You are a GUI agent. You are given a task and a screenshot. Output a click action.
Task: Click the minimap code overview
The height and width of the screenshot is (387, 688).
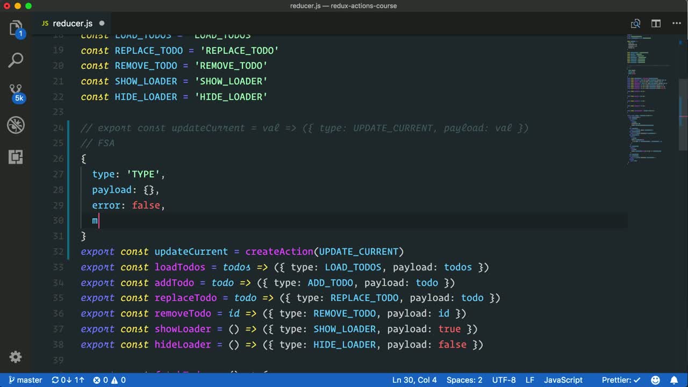pyautogui.click(x=650, y=97)
